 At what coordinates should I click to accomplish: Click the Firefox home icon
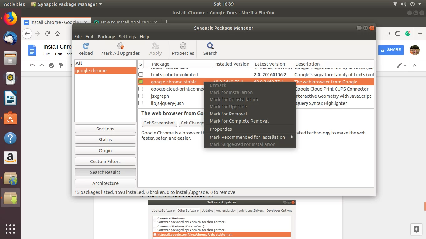[57, 34]
